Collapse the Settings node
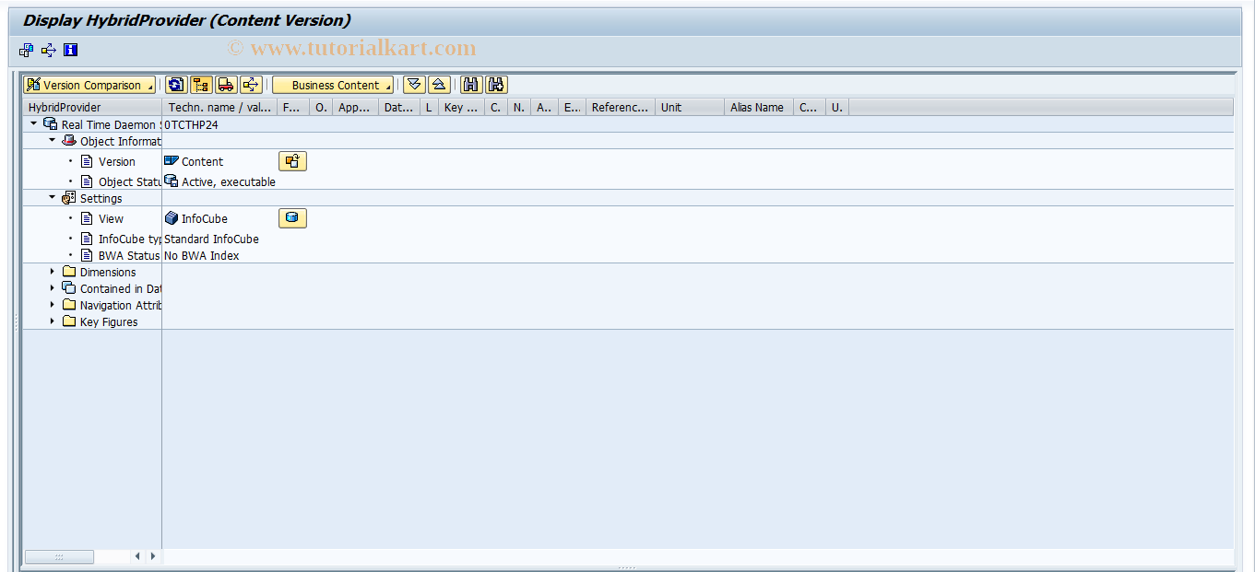The width and height of the screenshot is (1255, 572). pyautogui.click(x=53, y=197)
